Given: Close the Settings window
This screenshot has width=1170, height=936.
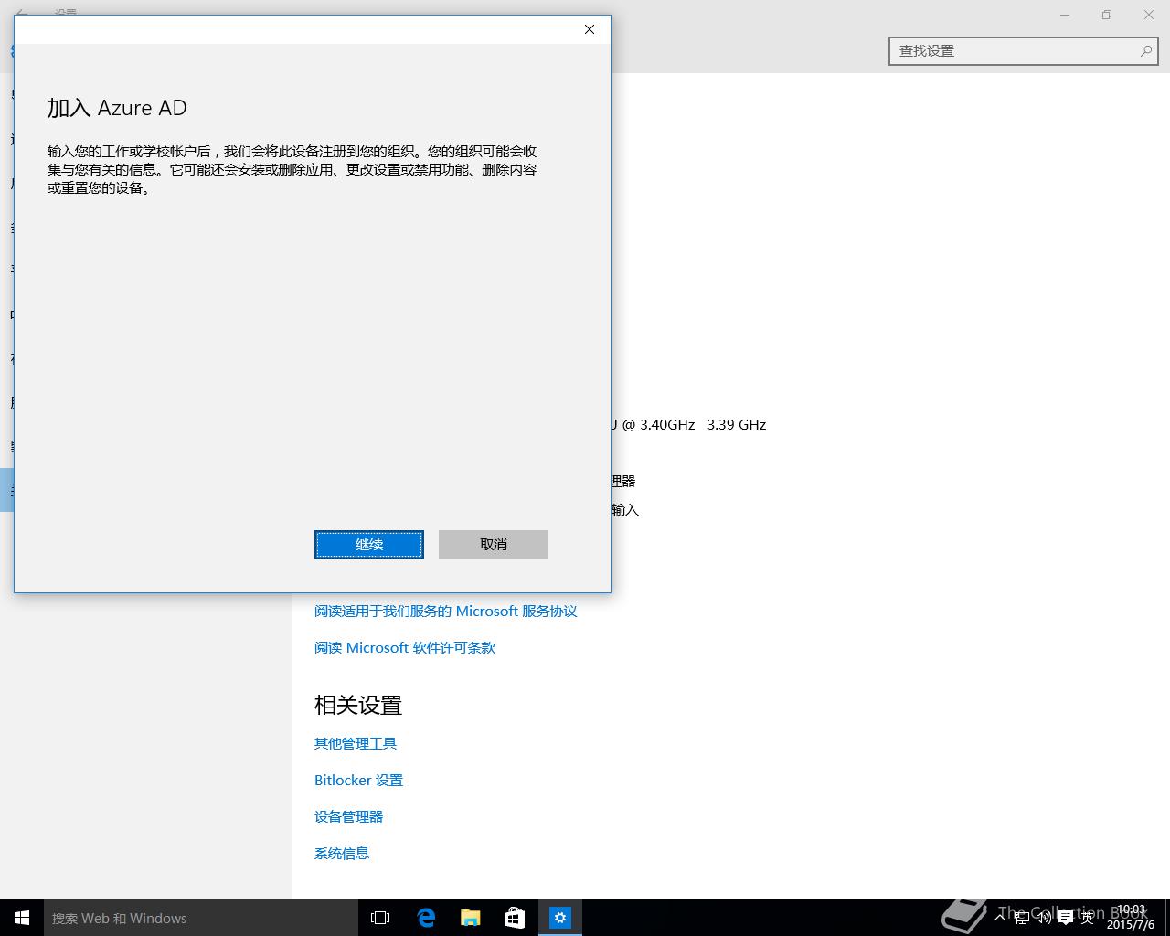Looking at the screenshot, I should coord(1149,15).
